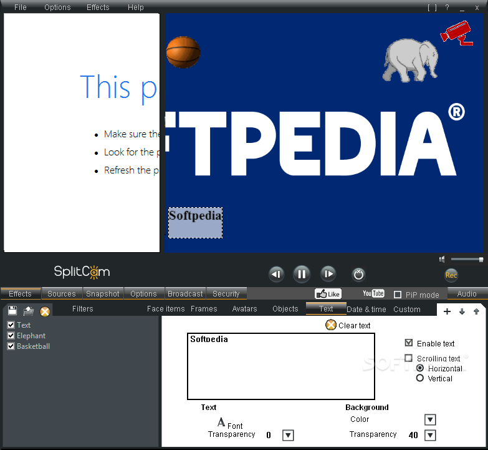Open the Date & time effects category
The height and width of the screenshot is (450, 488).
[x=366, y=310]
